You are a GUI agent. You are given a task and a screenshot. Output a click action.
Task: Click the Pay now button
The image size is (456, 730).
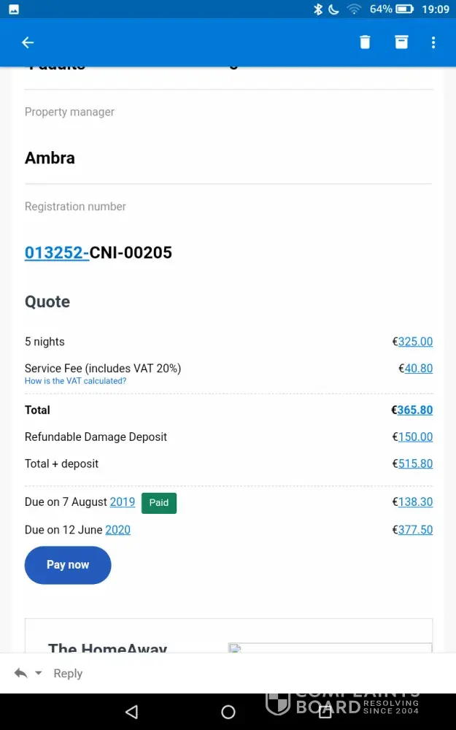[68, 565]
